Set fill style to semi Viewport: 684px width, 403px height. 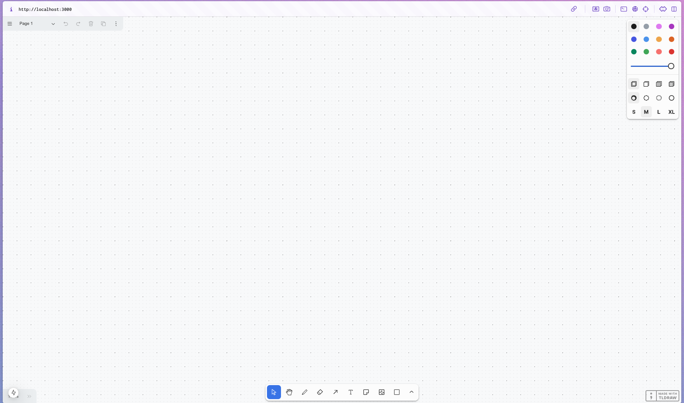pyautogui.click(x=646, y=84)
